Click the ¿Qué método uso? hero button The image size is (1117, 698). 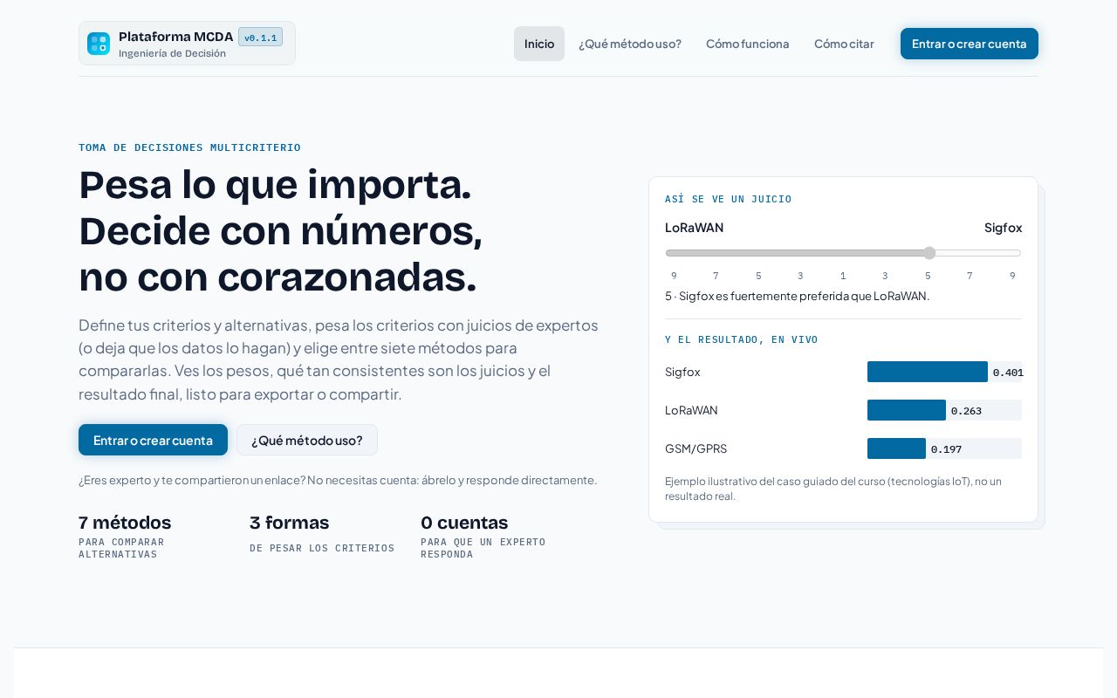click(307, 440)
